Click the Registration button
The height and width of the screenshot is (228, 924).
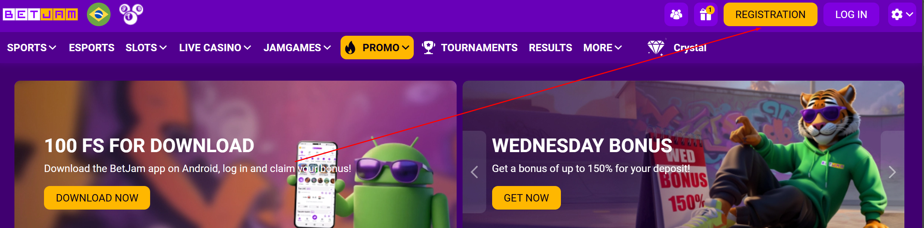770,14
